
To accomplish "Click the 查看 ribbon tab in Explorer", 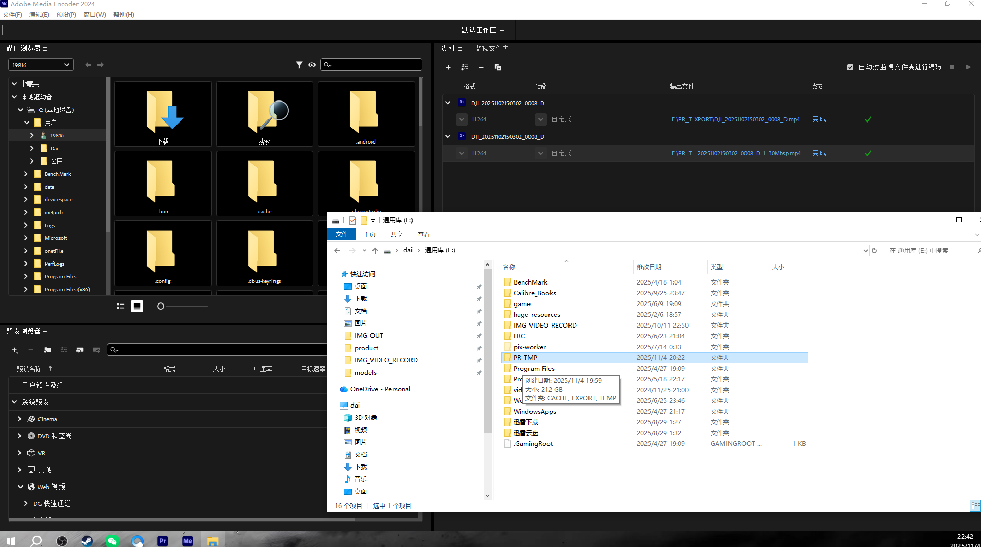I will 423,234.
